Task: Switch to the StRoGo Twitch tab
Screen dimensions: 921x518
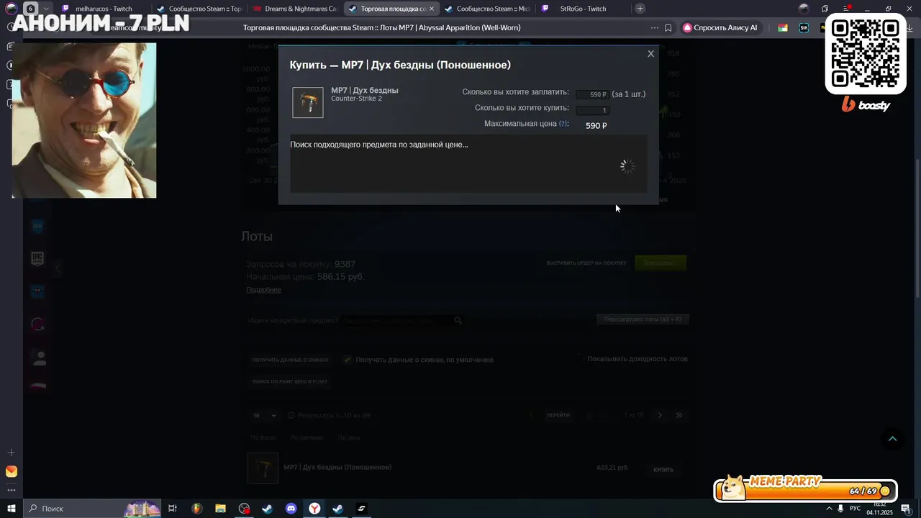Action: click(x=583, y=9)
